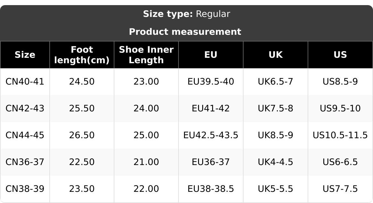Viewport: 373px width, 203px height.
Task: Click the 22.50 foot length value
Action: click(82, 162)
